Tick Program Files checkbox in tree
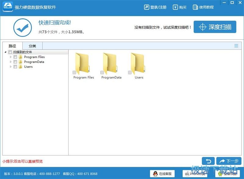The width and height of the screenshot is (244, 179). tap(15, 57)
